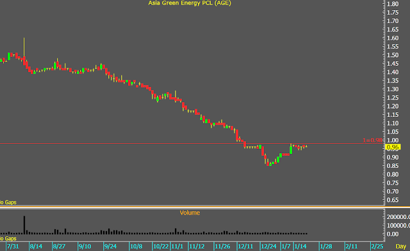Select the 10/22 date on the time axis
The width and height of the screenshot is (410, 251).
click(161, 247)
